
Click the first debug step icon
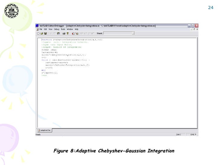[x=82, y=33]
